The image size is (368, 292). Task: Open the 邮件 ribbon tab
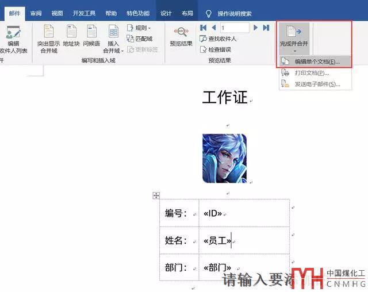coord(14,13)
